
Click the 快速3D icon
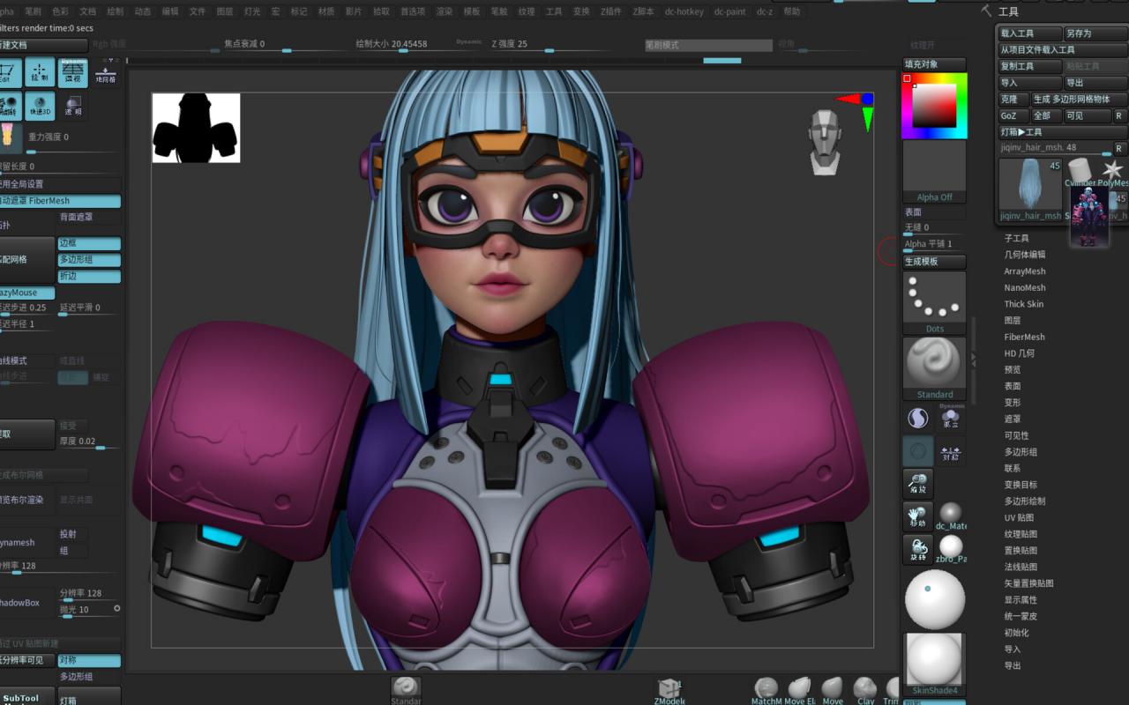tap(40, 106)
